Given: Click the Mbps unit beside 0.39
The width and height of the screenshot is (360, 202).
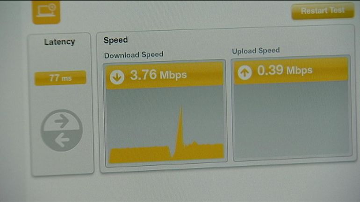Looking at the screenshot, I should [x=299, y=70].
